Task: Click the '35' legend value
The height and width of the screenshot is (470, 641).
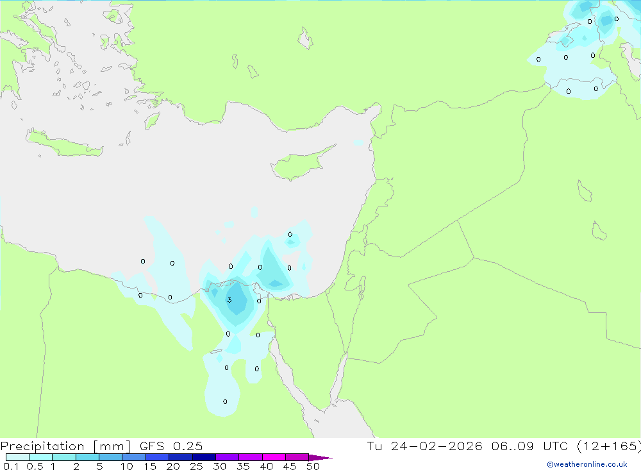Action: [243, 466]
